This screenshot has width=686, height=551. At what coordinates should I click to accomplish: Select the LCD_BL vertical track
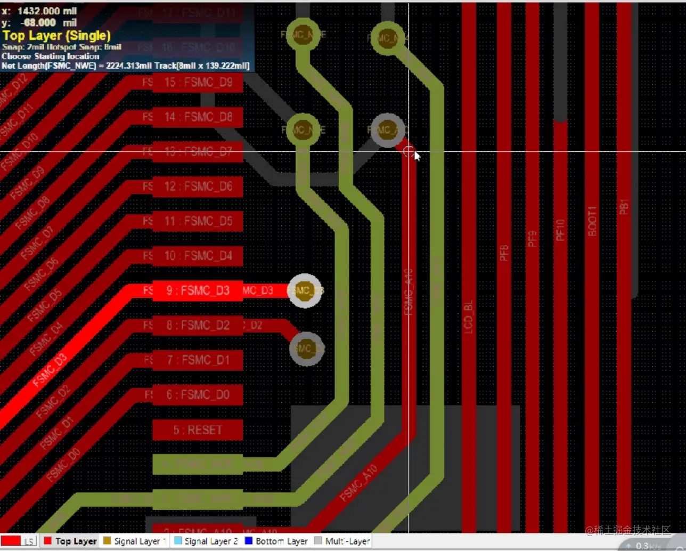point(469,266)
